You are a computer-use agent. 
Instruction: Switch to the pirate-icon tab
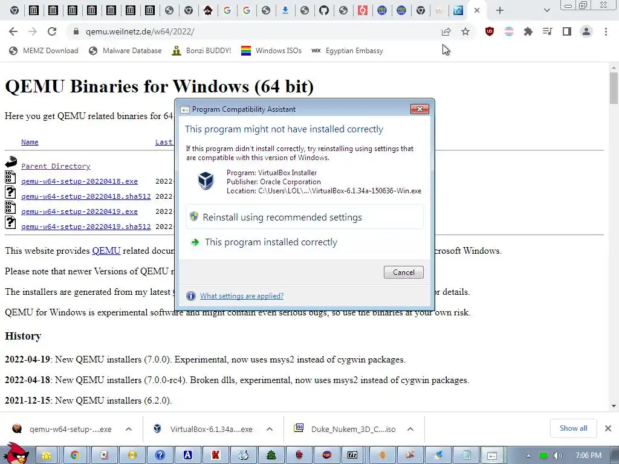point(208,10)
